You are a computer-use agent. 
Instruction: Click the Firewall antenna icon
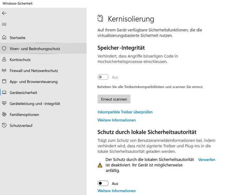pyautogui.click(x=4, y=71)
